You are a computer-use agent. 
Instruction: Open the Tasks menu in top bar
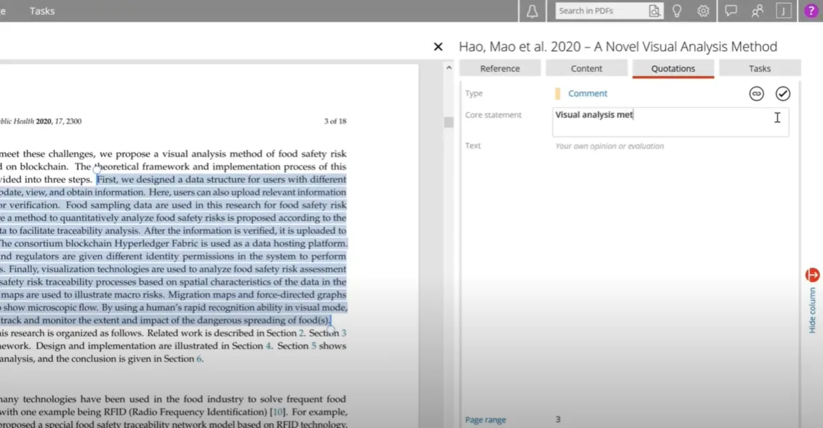pos(42,11)
